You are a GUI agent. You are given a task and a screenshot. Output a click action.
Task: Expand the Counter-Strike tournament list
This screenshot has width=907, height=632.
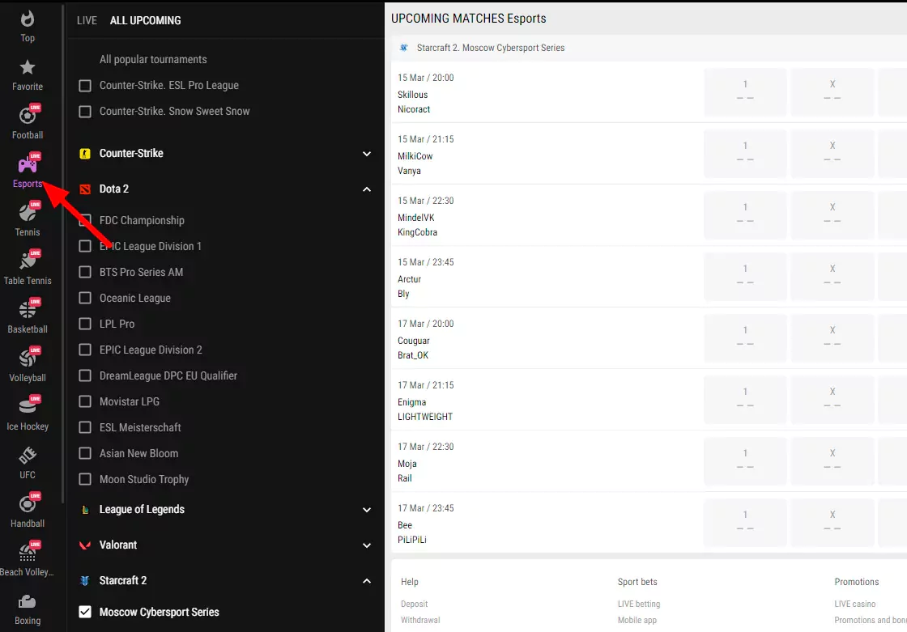366,154
